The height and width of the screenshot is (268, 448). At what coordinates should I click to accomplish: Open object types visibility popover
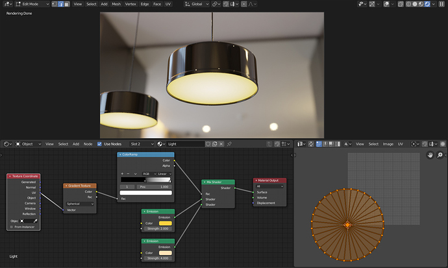(362, 4)
